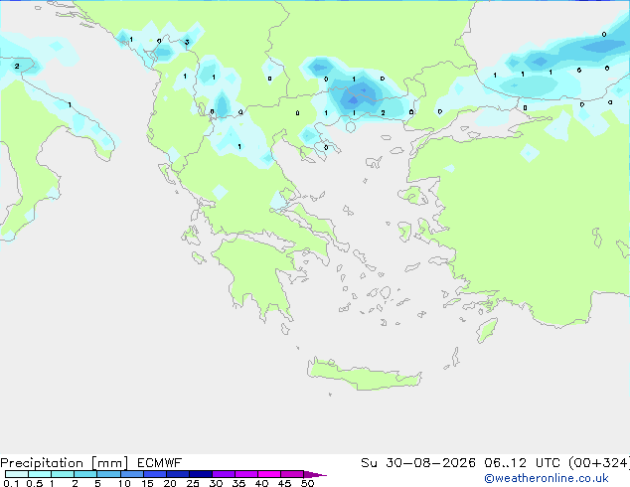The height and width of the screenshot is (487, 630).
Task: Click the 2–5 mm legend swatch
Action: (85, 474)
